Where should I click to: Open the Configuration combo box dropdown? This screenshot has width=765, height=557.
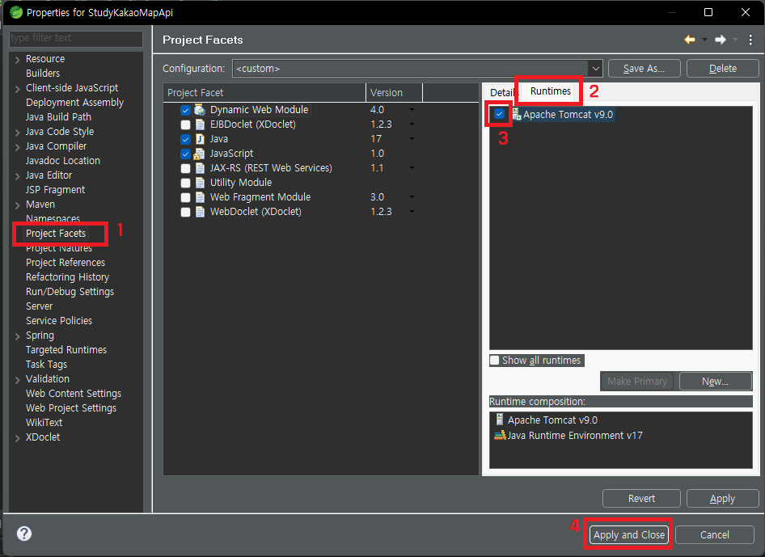click(x=595, y=69)
